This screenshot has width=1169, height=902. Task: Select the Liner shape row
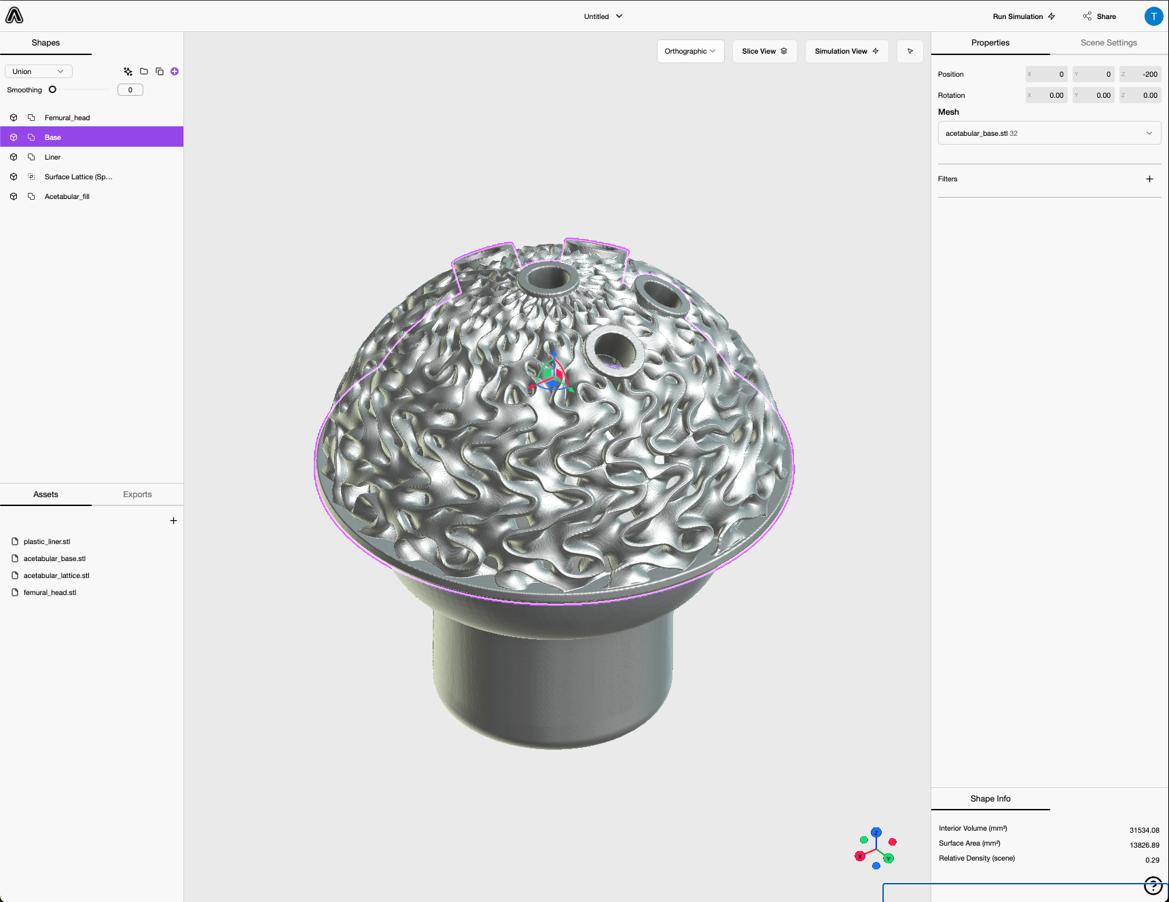pyautogui.click(x=92, y=157)
